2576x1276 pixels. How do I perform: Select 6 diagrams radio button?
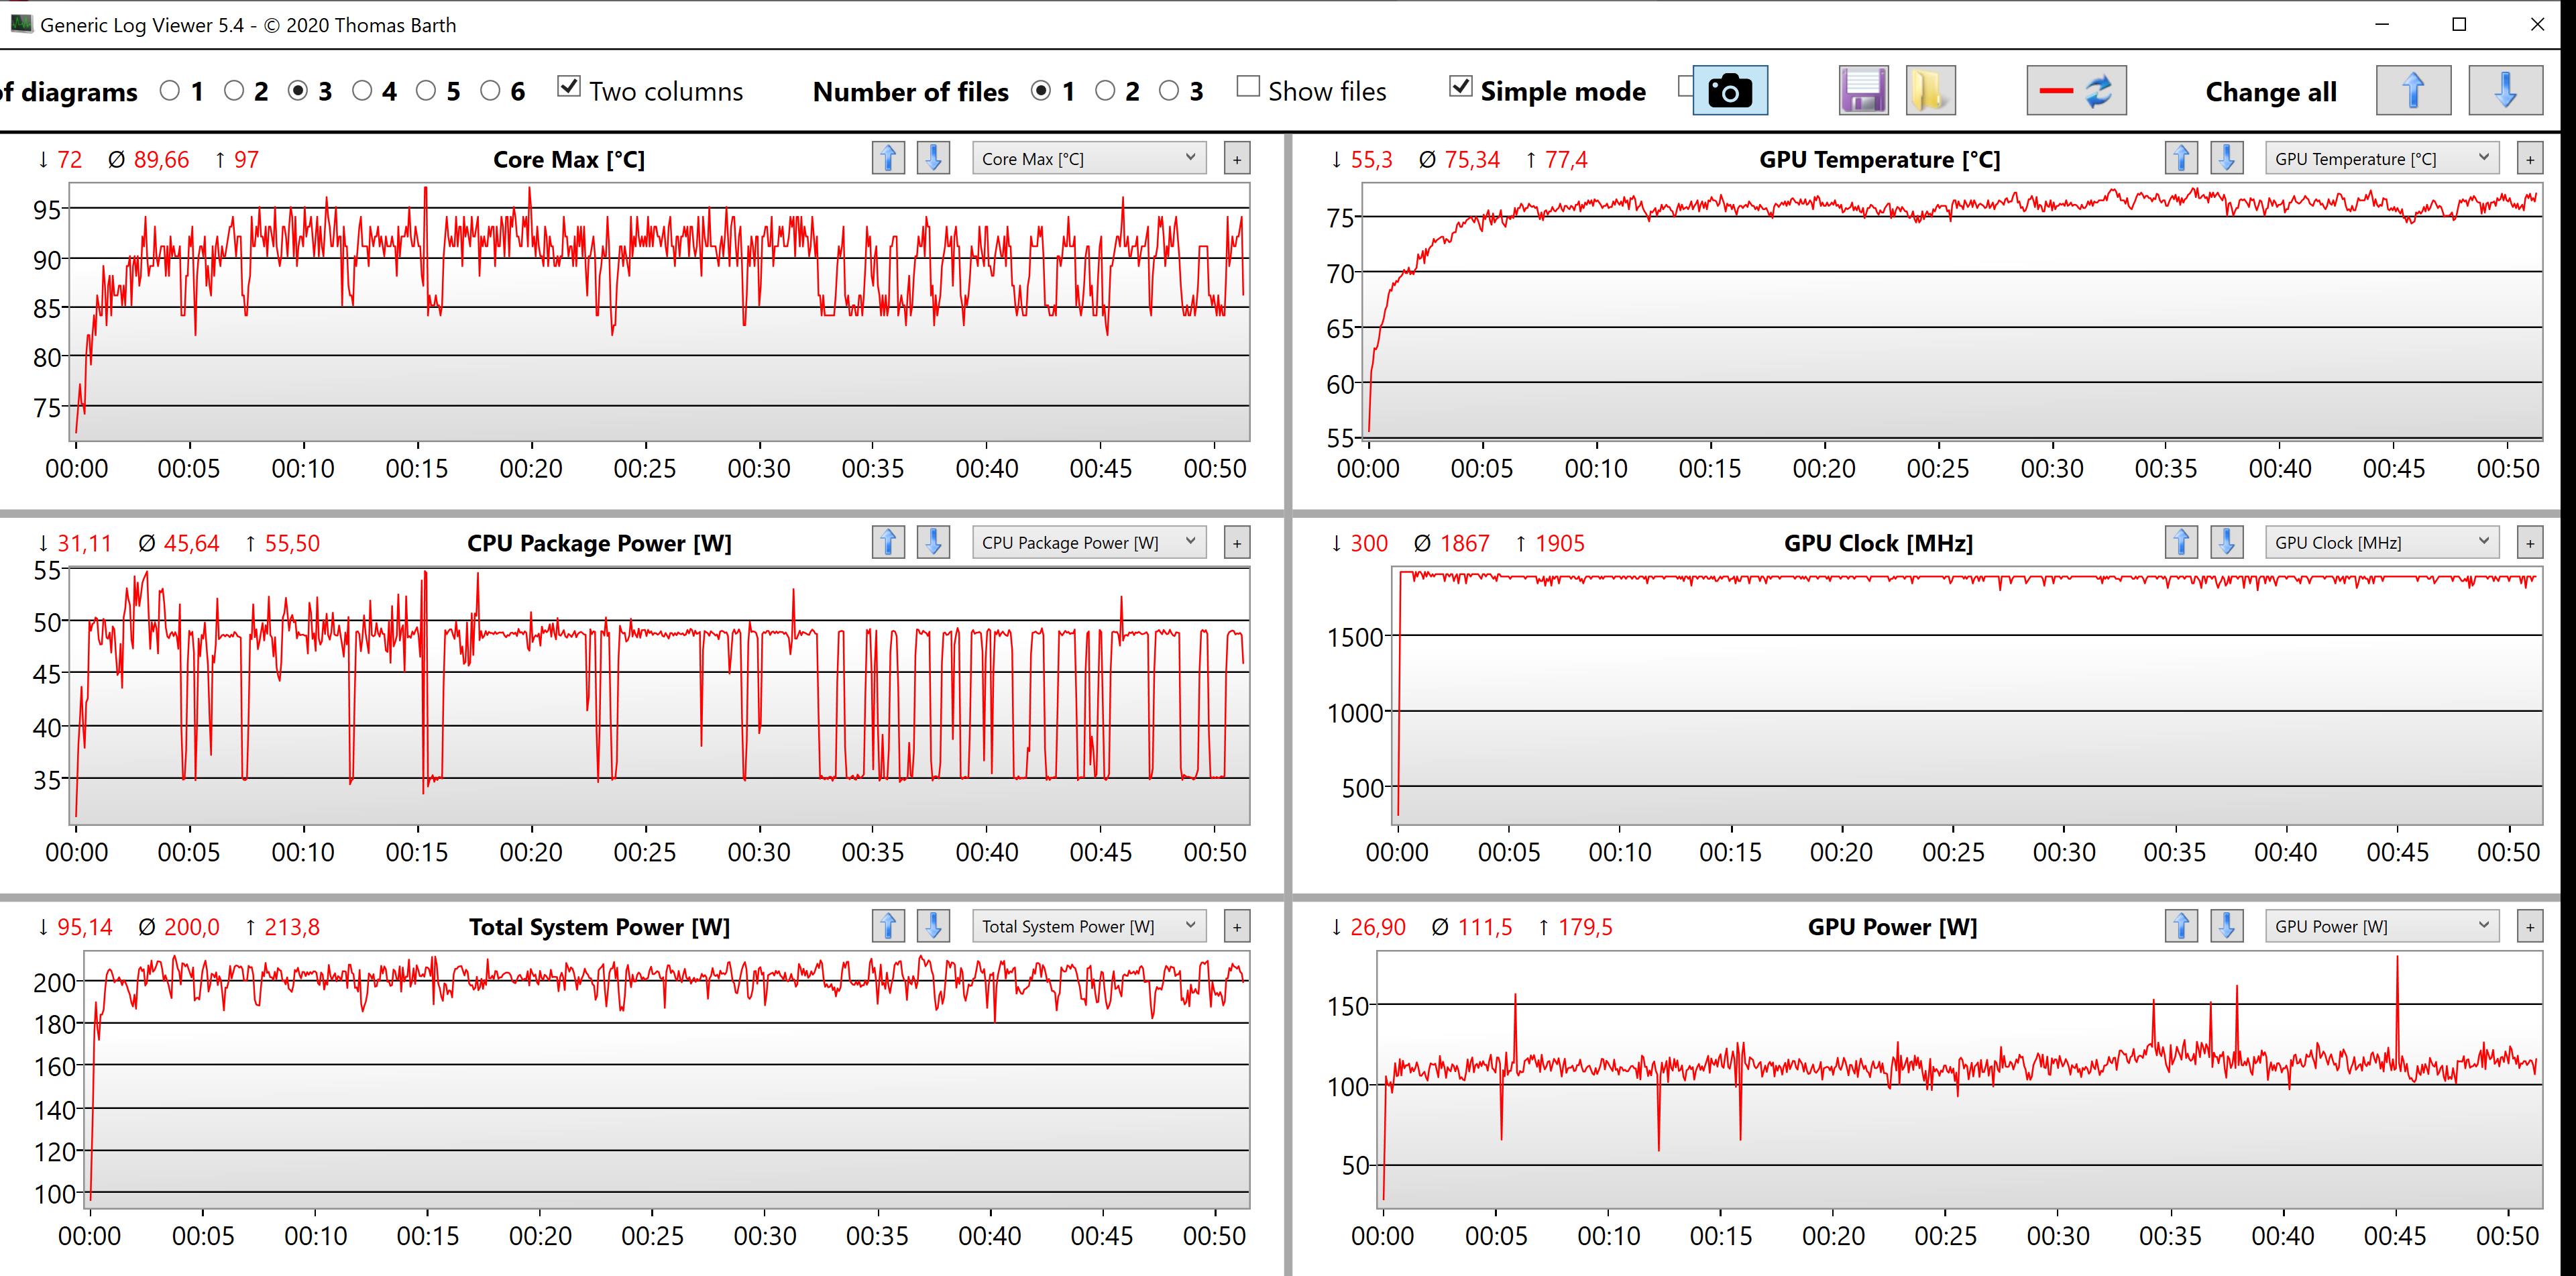coord(490,91)
